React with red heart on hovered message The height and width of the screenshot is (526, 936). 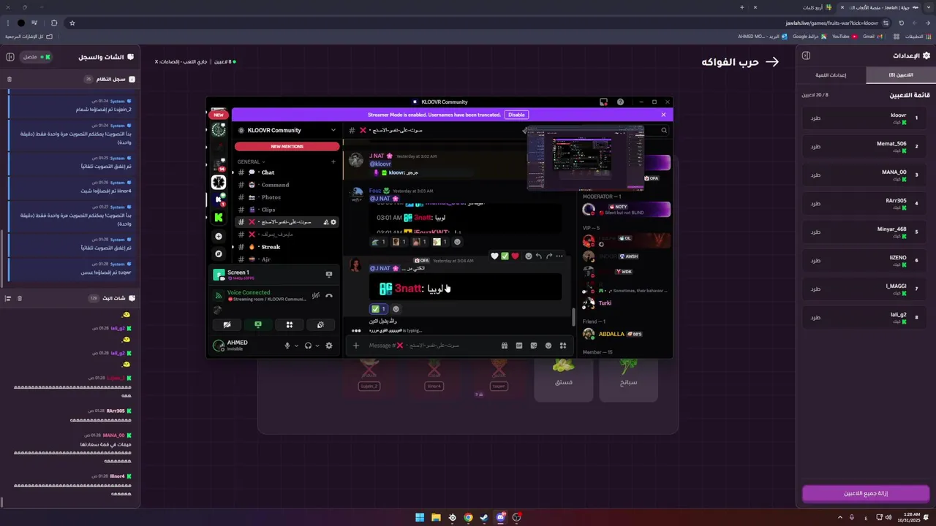pyautogui.click(x=515, y=256)
